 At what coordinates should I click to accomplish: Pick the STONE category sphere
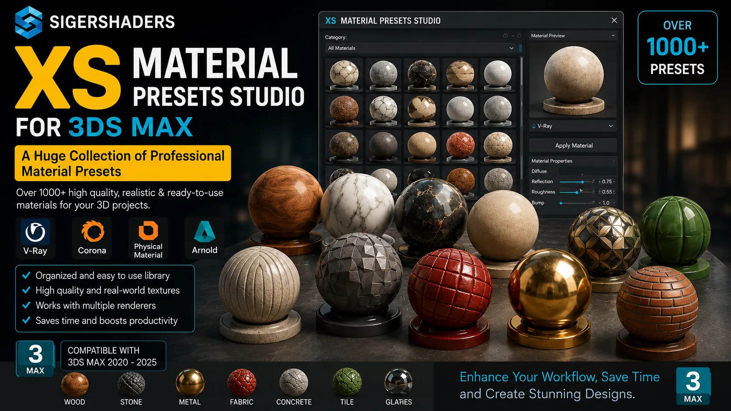point(131,384)
